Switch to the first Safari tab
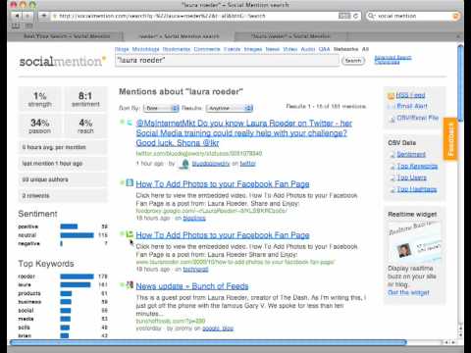Image resolution: width=471 pixels, height=353 pixels. [67, 36]
